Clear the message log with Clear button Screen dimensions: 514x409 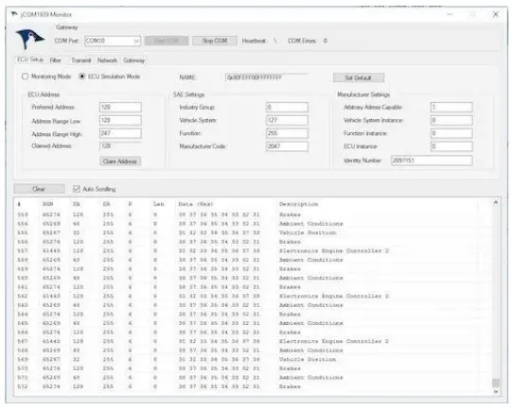pos(39,189)
